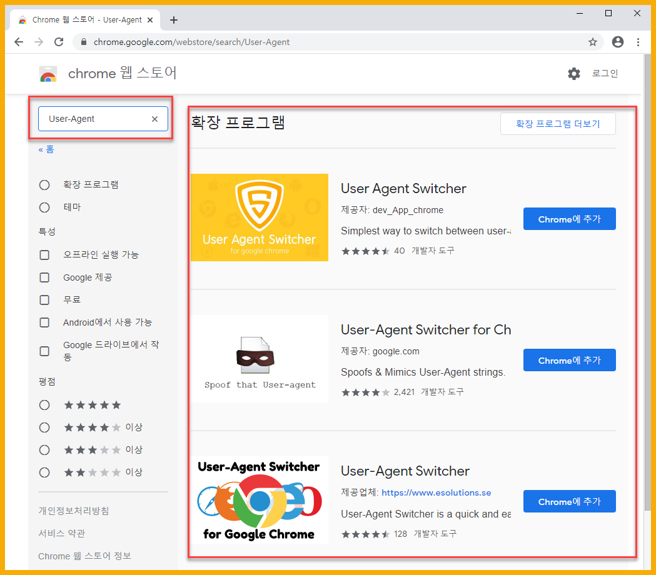This screenshot has height=575, width=656.
Task: Select four stars 이상 rating filter
Action: tap(44, 427)
